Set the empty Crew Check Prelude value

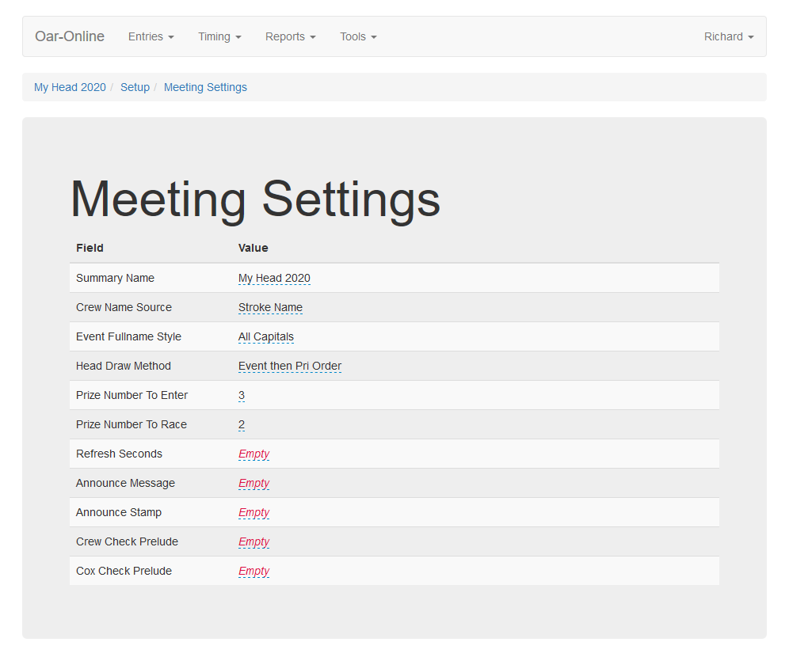point(253,541)
